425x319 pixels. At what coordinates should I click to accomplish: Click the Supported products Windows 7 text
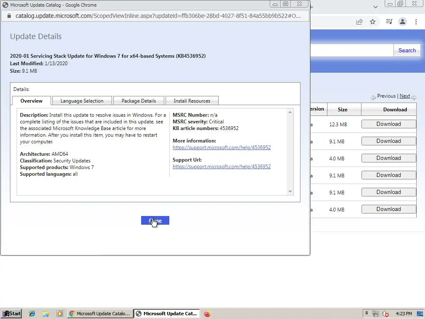(56, 167)
